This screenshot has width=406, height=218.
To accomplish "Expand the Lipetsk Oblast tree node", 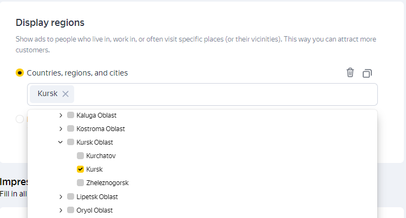I will pyautogui.click(x=61, y=196).
